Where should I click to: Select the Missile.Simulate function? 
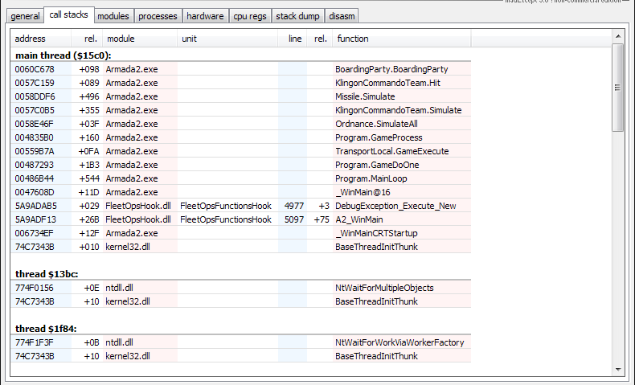coord(365,96)
